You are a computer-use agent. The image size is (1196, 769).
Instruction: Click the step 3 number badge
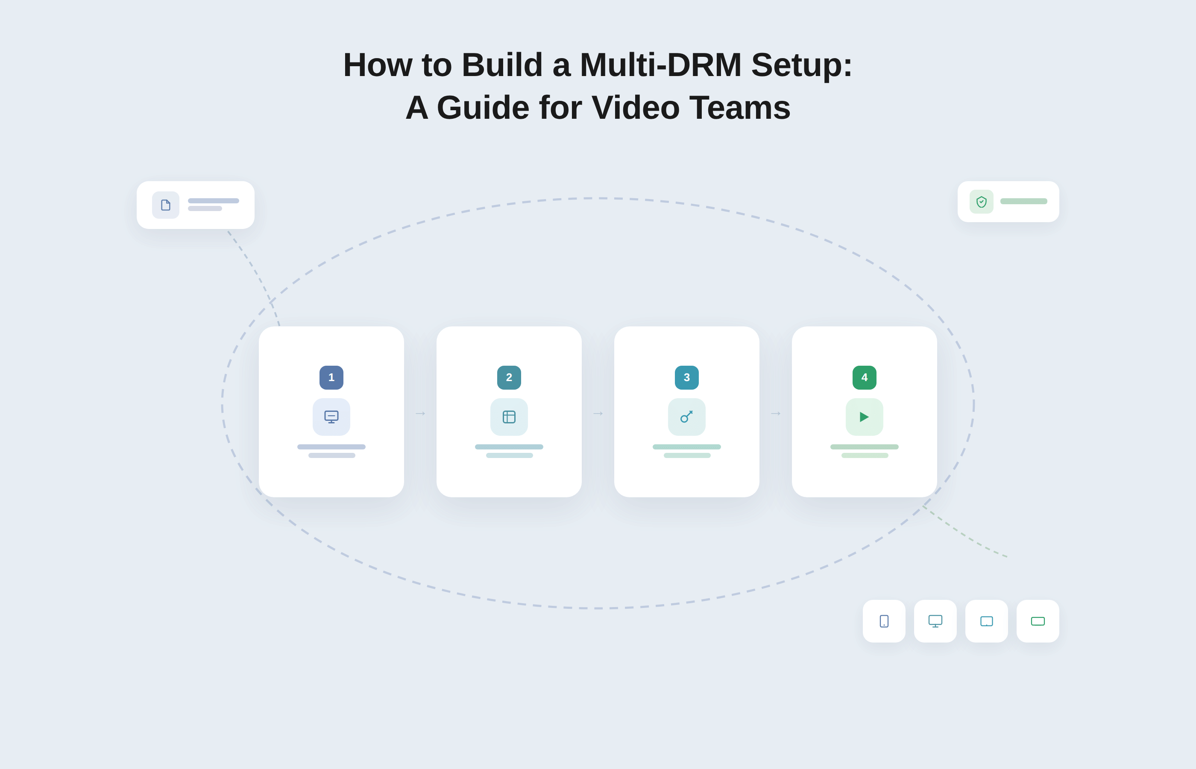[x=687, y=378]
